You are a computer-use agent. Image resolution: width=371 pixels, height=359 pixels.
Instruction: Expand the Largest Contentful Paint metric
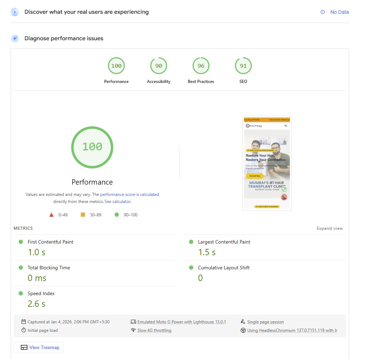coord(224,242)
